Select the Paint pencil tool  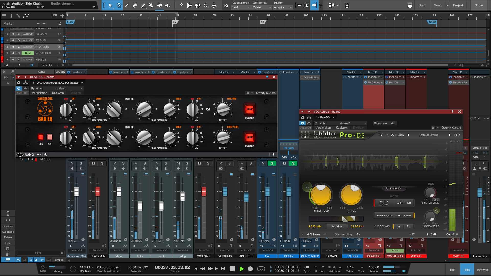(127, 5)
